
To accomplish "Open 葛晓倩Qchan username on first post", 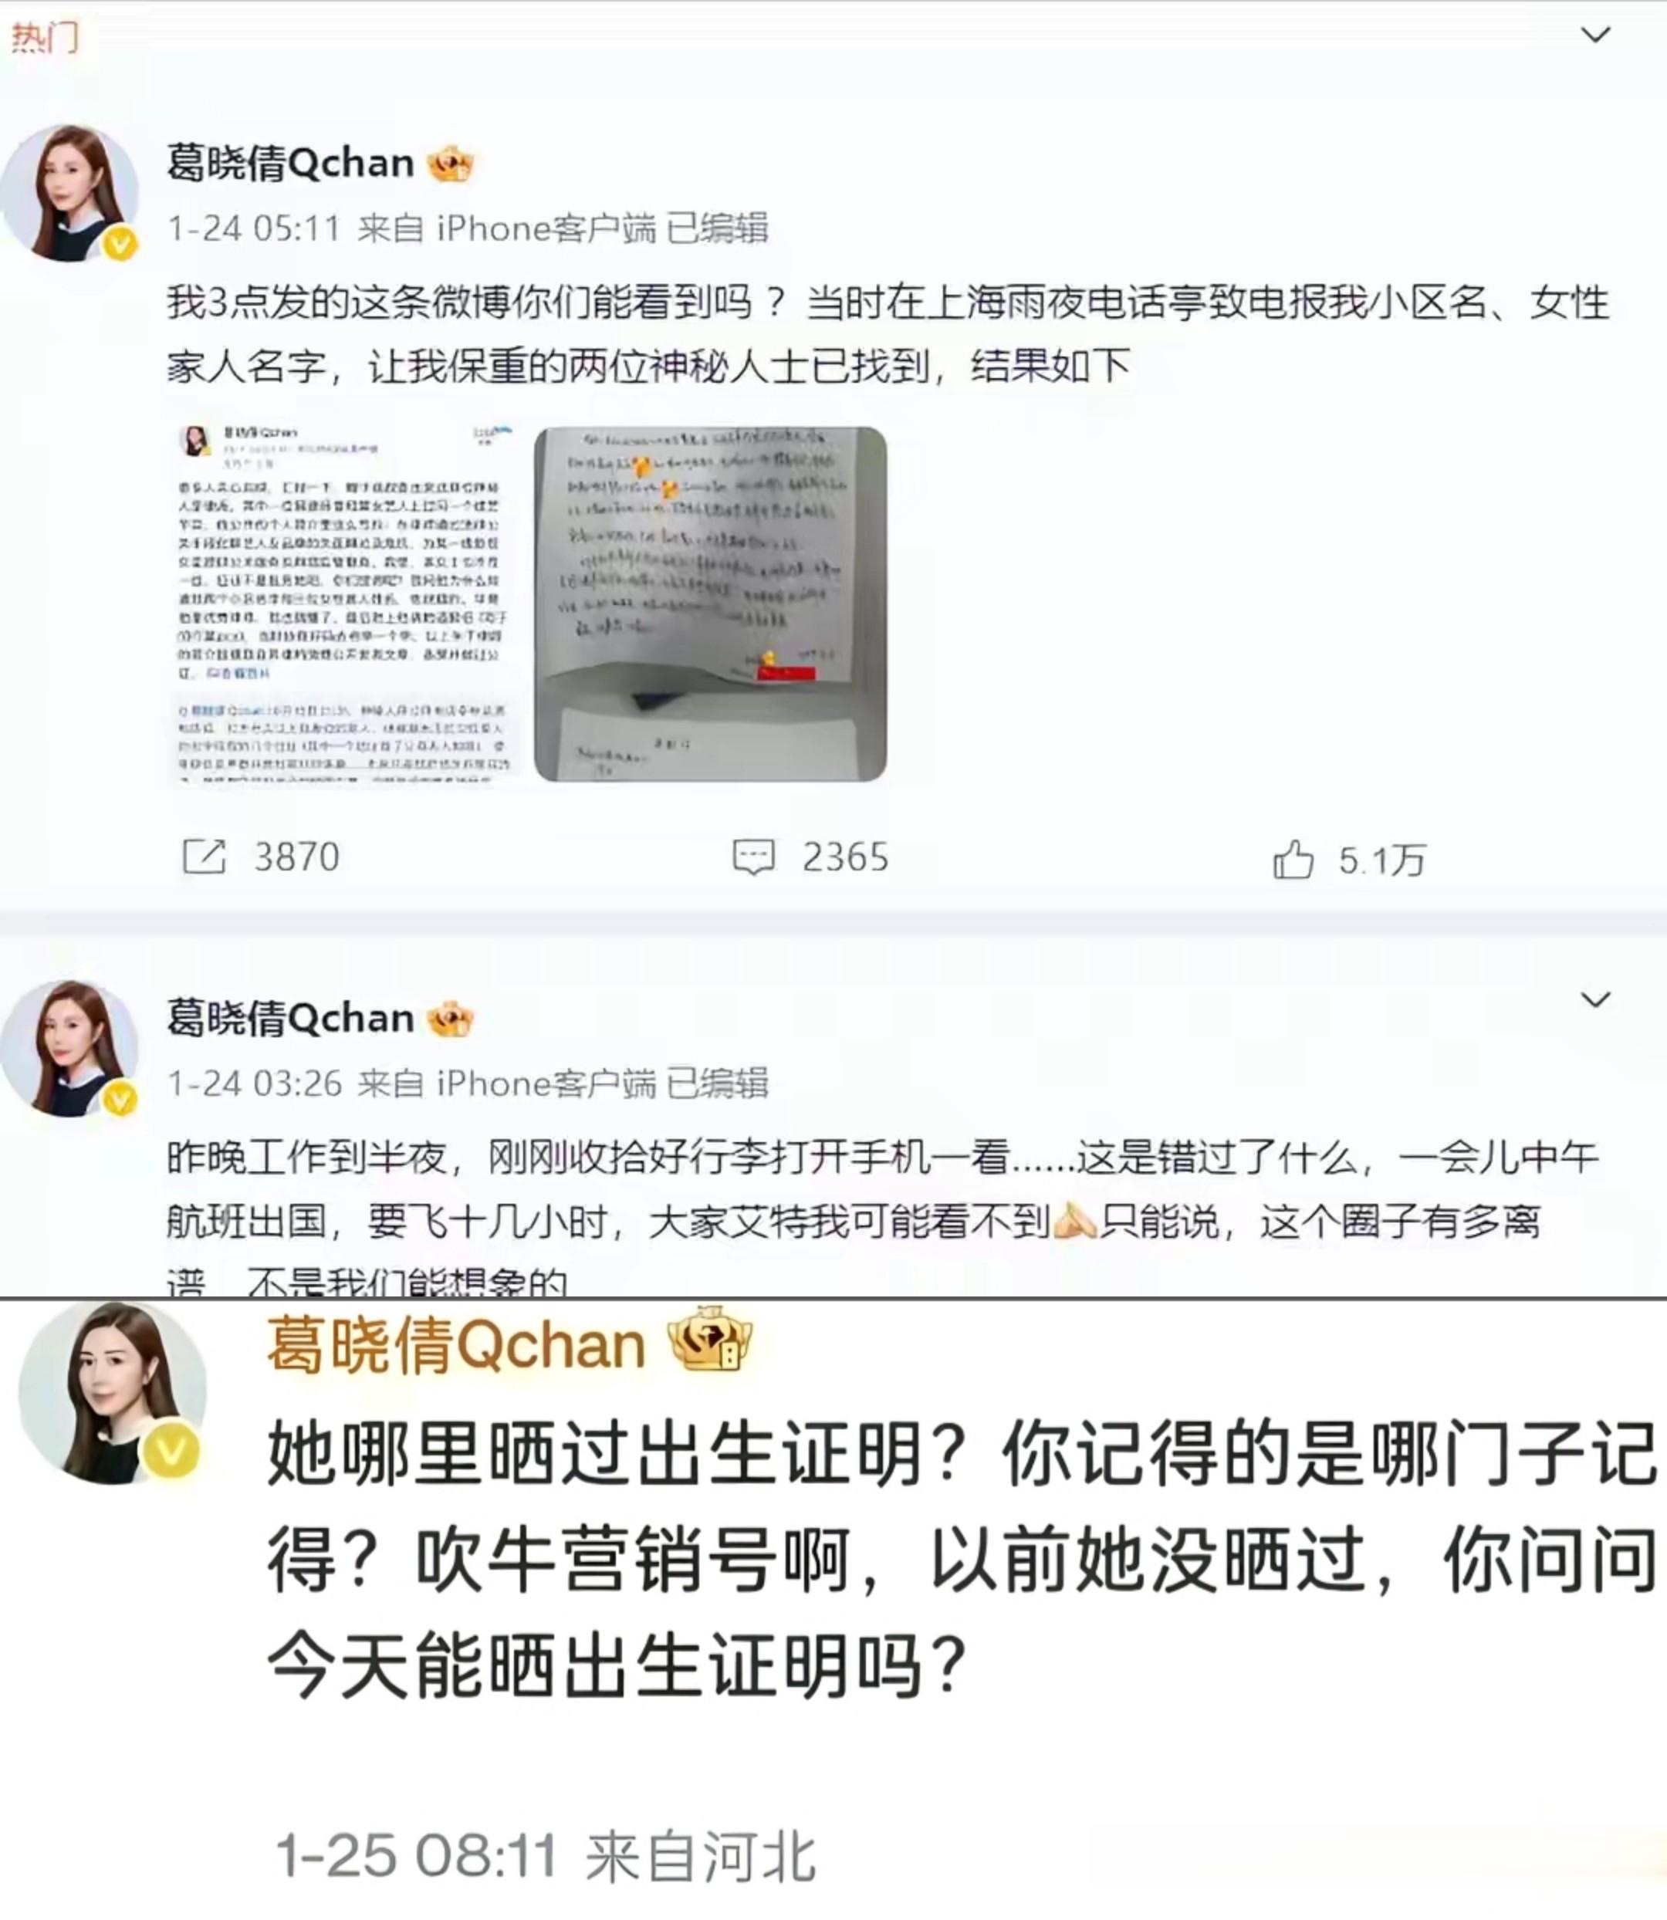I will [290, 164].
